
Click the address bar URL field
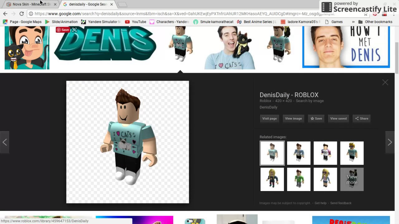pyautogui.click(x=196, y=14)
